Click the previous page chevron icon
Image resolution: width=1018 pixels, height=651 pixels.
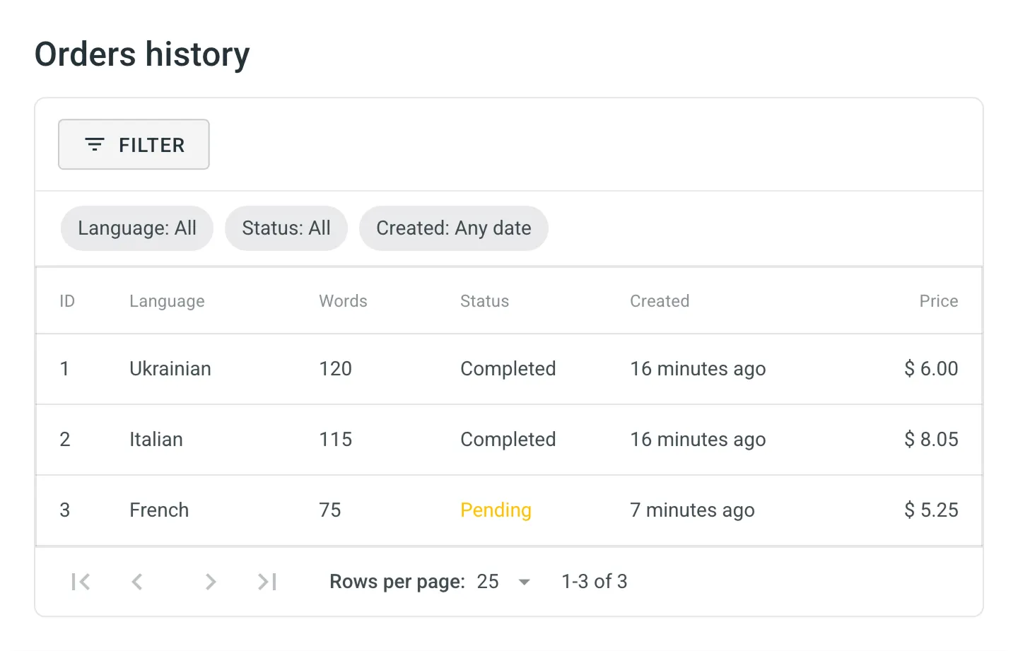[137, 581]
